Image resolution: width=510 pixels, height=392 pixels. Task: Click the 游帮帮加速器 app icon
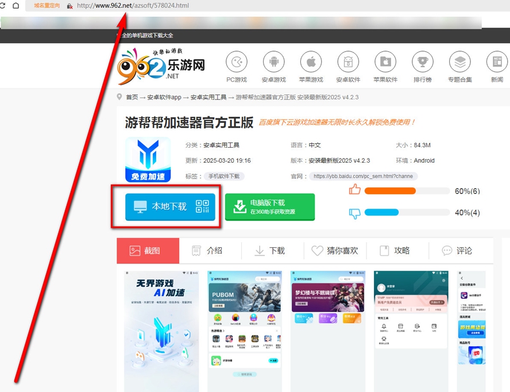148,160
